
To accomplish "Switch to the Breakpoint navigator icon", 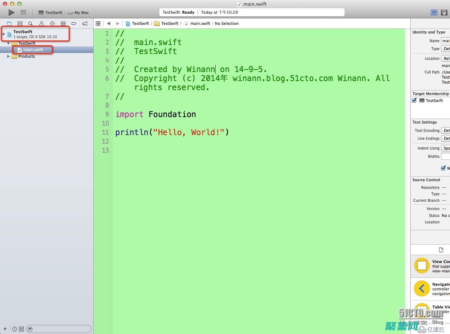I will [74, 24].
